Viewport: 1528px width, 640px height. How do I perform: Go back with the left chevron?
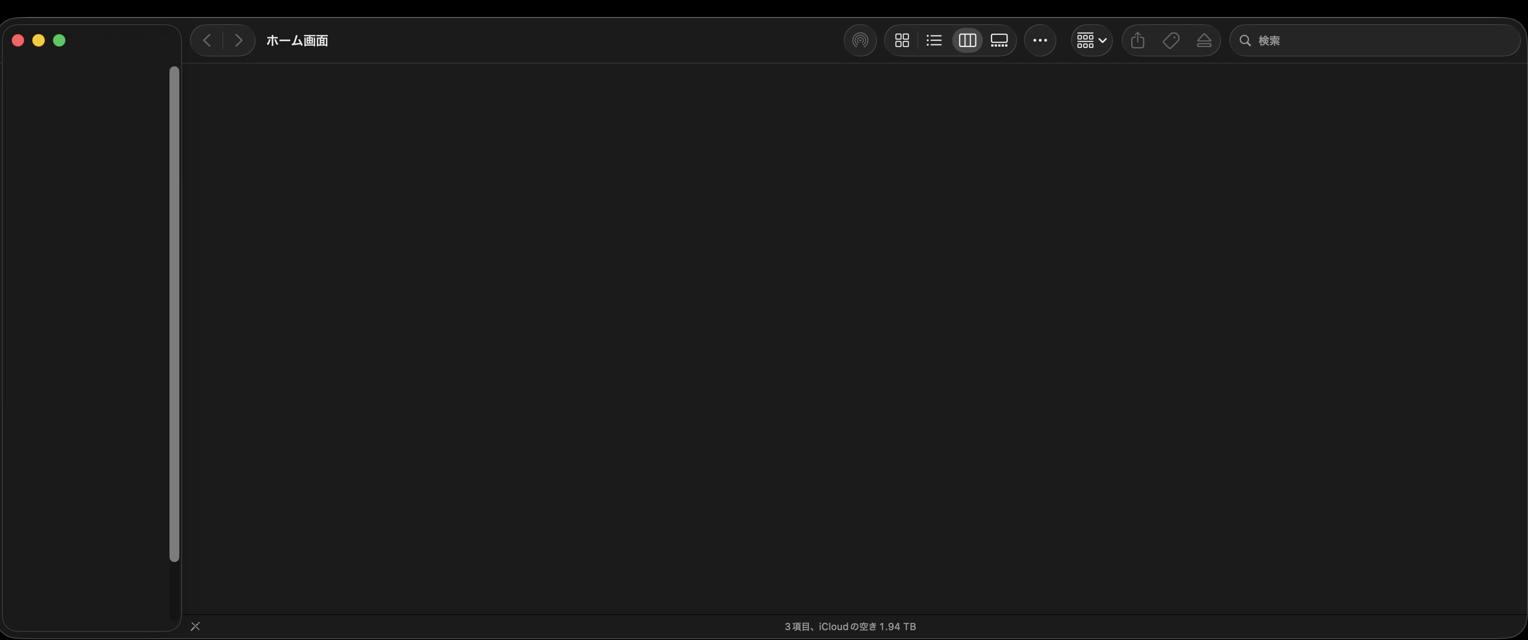[x=207, y=40]
